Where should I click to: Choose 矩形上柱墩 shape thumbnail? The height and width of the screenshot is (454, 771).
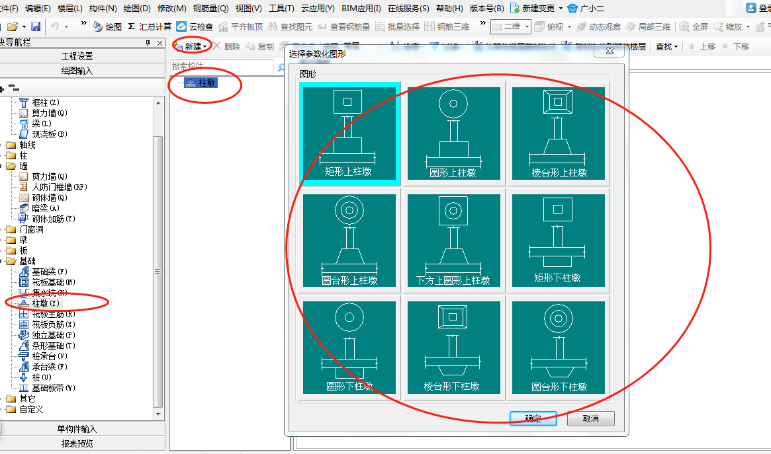point(349,133)
